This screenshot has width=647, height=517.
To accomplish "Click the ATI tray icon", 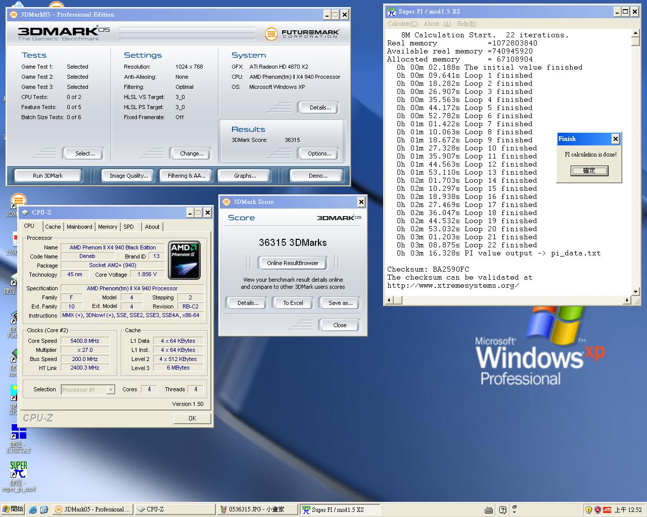I will (607, 510).
